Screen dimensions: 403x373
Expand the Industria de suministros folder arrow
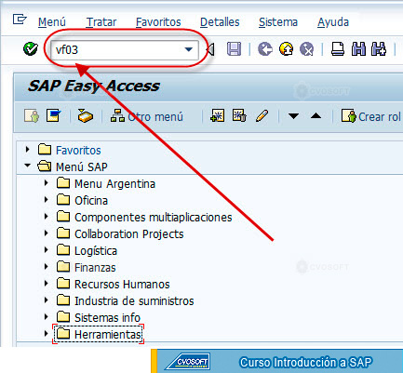(47, 300)
